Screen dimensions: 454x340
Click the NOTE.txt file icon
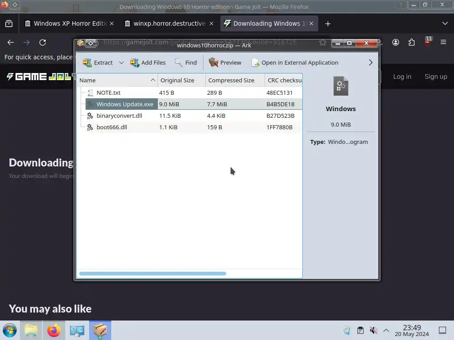[90, 93]
